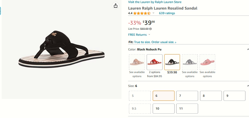Visit the Lauren by Ralph Lauren Store

[x=155, y=2]
